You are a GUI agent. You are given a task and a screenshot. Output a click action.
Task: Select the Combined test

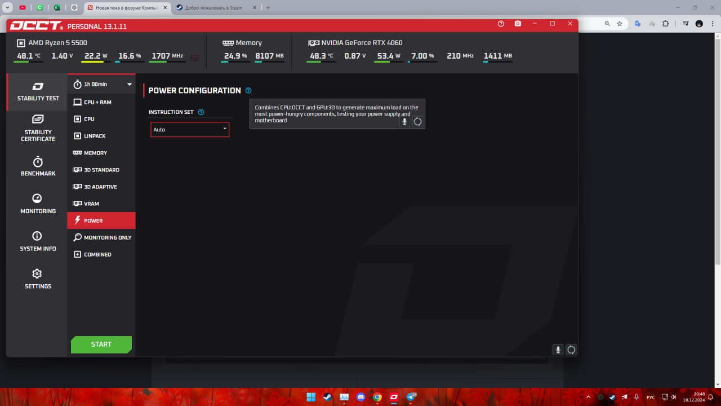tap(101, 254)
